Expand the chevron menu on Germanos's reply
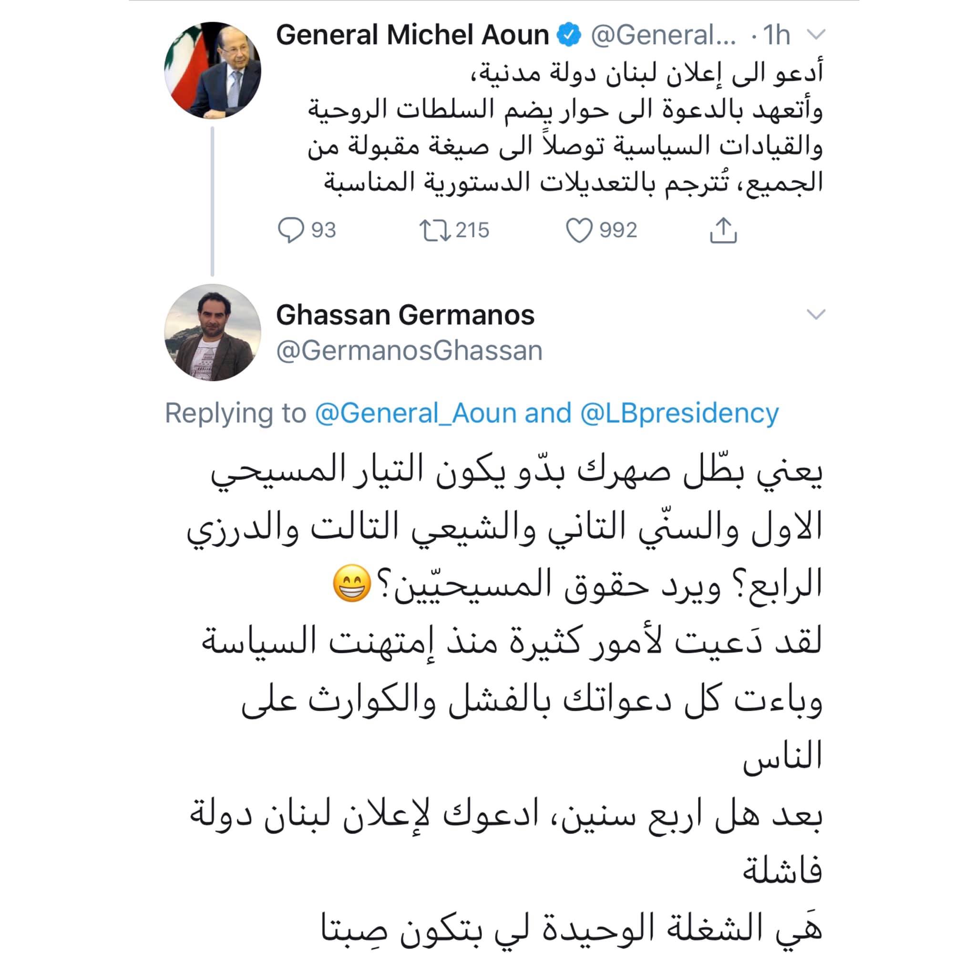This screenshot has height=976, width=964. 816,314
